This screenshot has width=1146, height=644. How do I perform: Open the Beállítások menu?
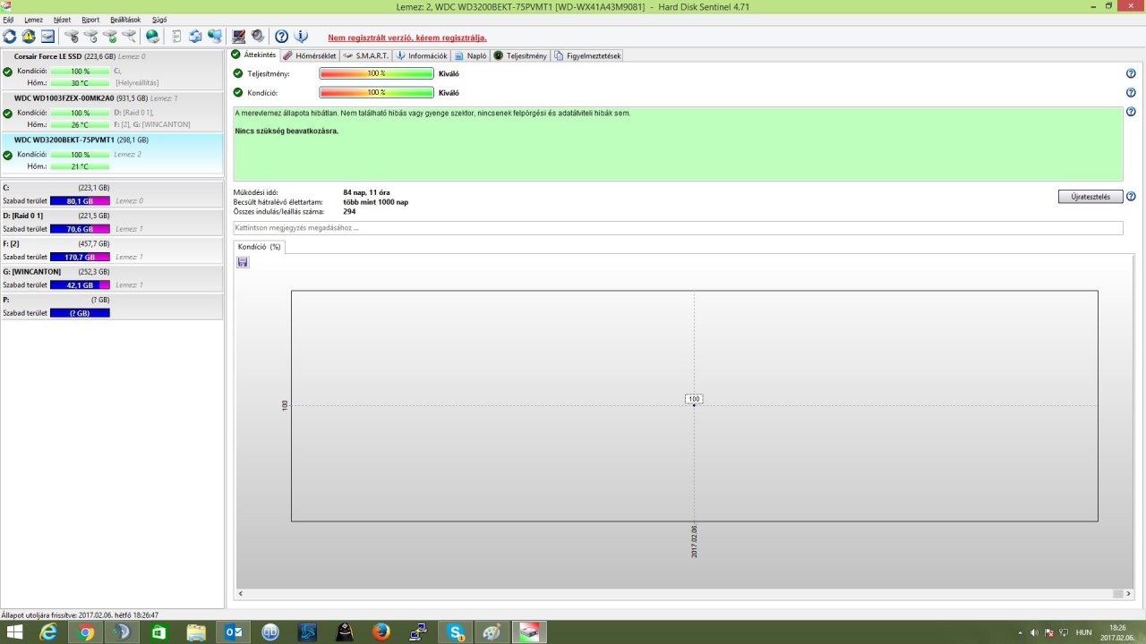(125, 20)
